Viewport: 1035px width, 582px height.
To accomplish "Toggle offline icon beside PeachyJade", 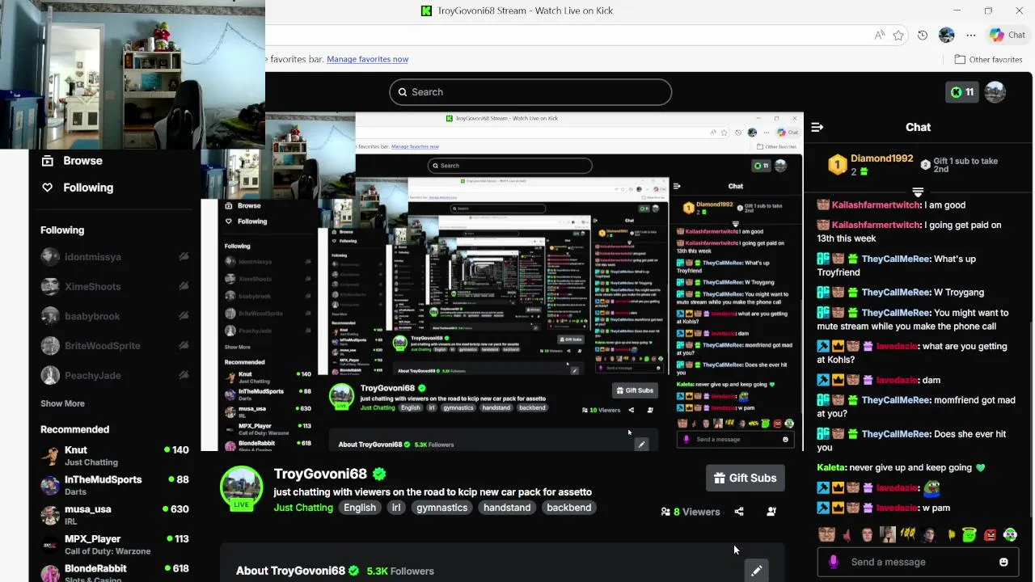I will pyautogui.click(x=184, y=375).
